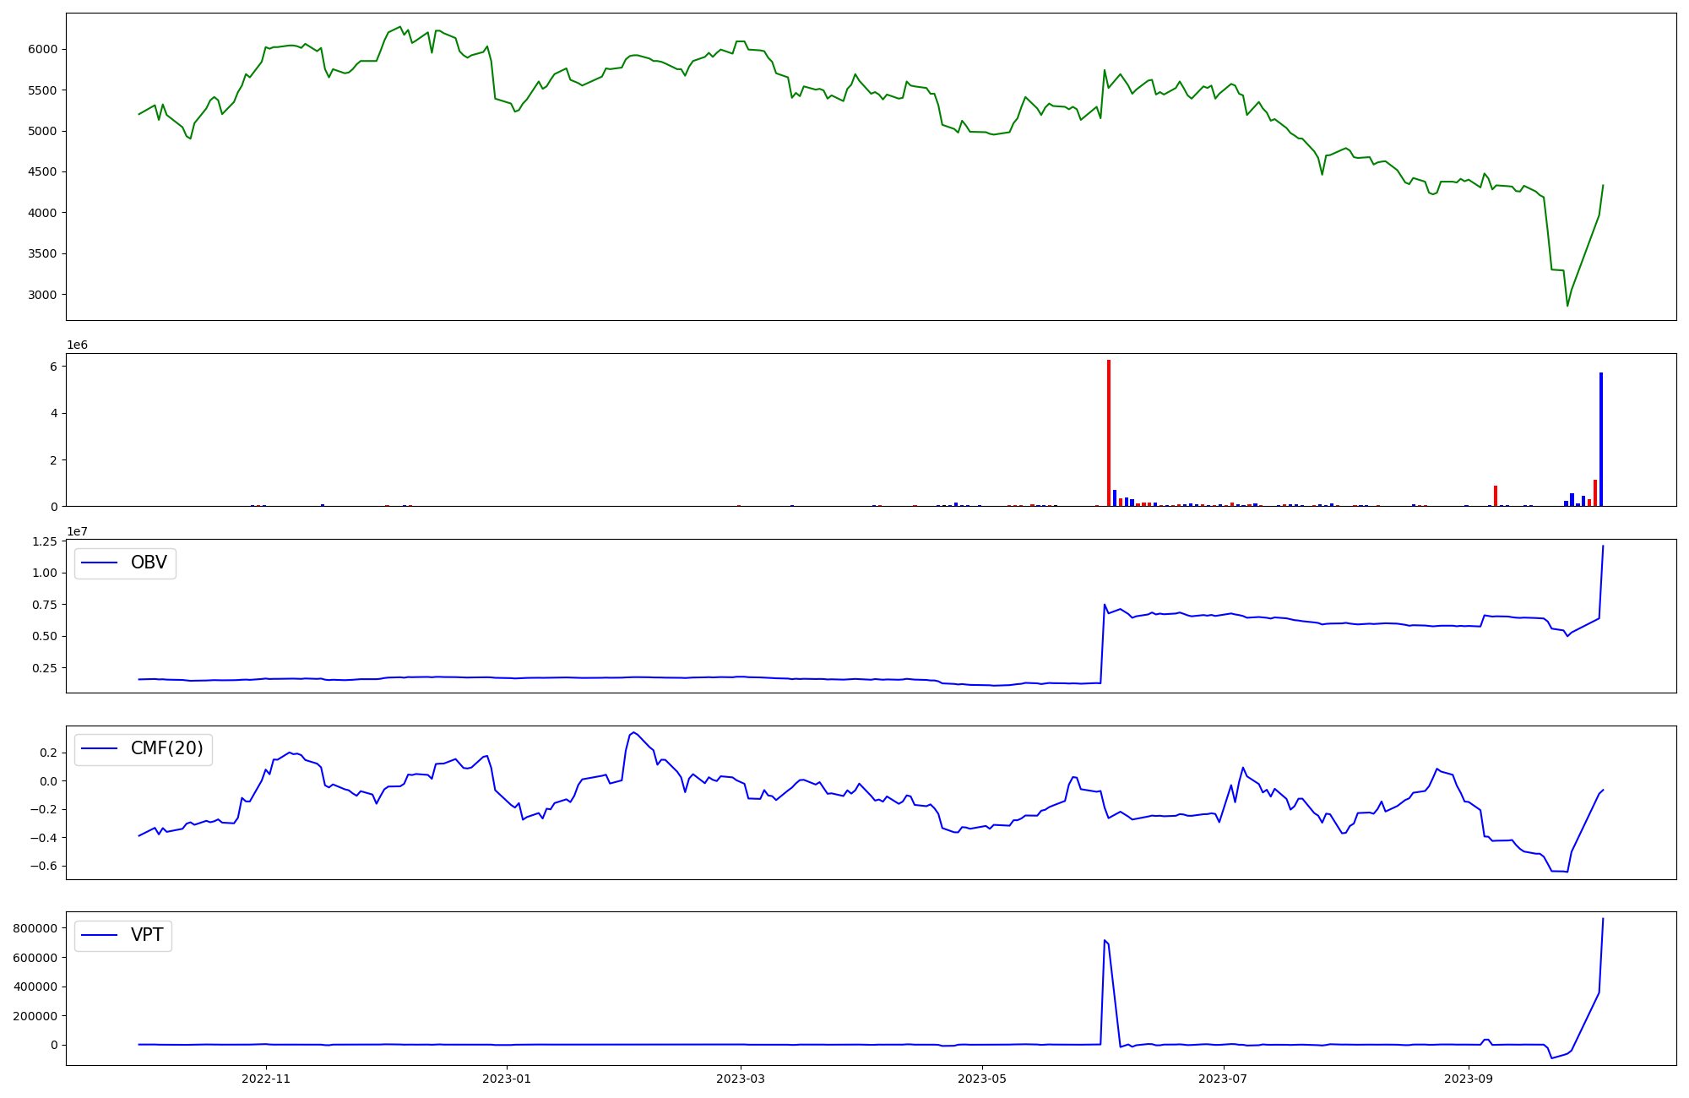The image size is (1689, 1098).
Task: Click the VPT legend label
Action: (147, 935)
